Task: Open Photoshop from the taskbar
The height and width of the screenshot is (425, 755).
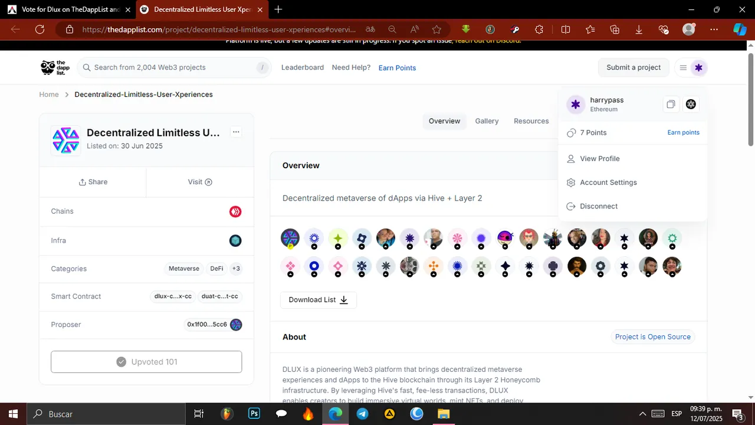Action: tap(254, 414)
